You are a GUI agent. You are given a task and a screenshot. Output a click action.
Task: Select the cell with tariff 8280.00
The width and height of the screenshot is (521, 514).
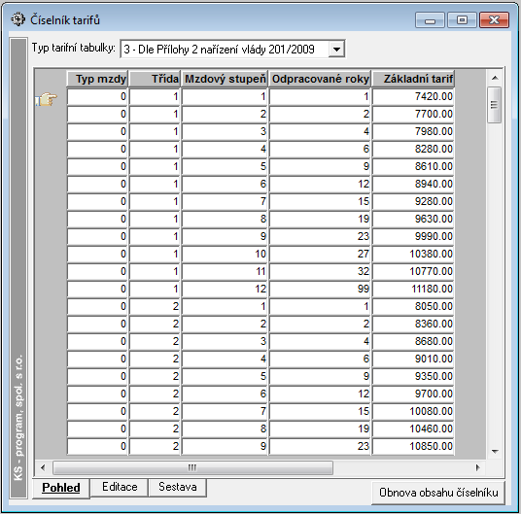pos(413,149)
